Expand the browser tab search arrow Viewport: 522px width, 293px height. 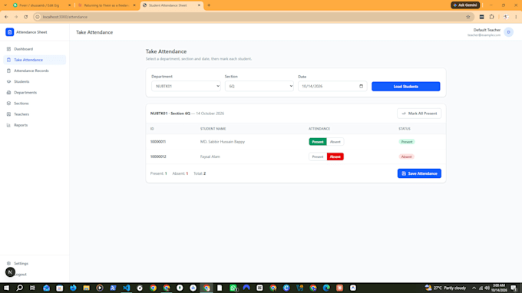pos(5,5)
